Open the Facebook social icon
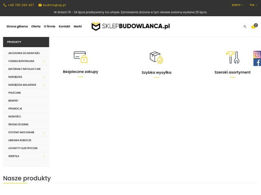The image size is (261, 195). click(257, 62)
